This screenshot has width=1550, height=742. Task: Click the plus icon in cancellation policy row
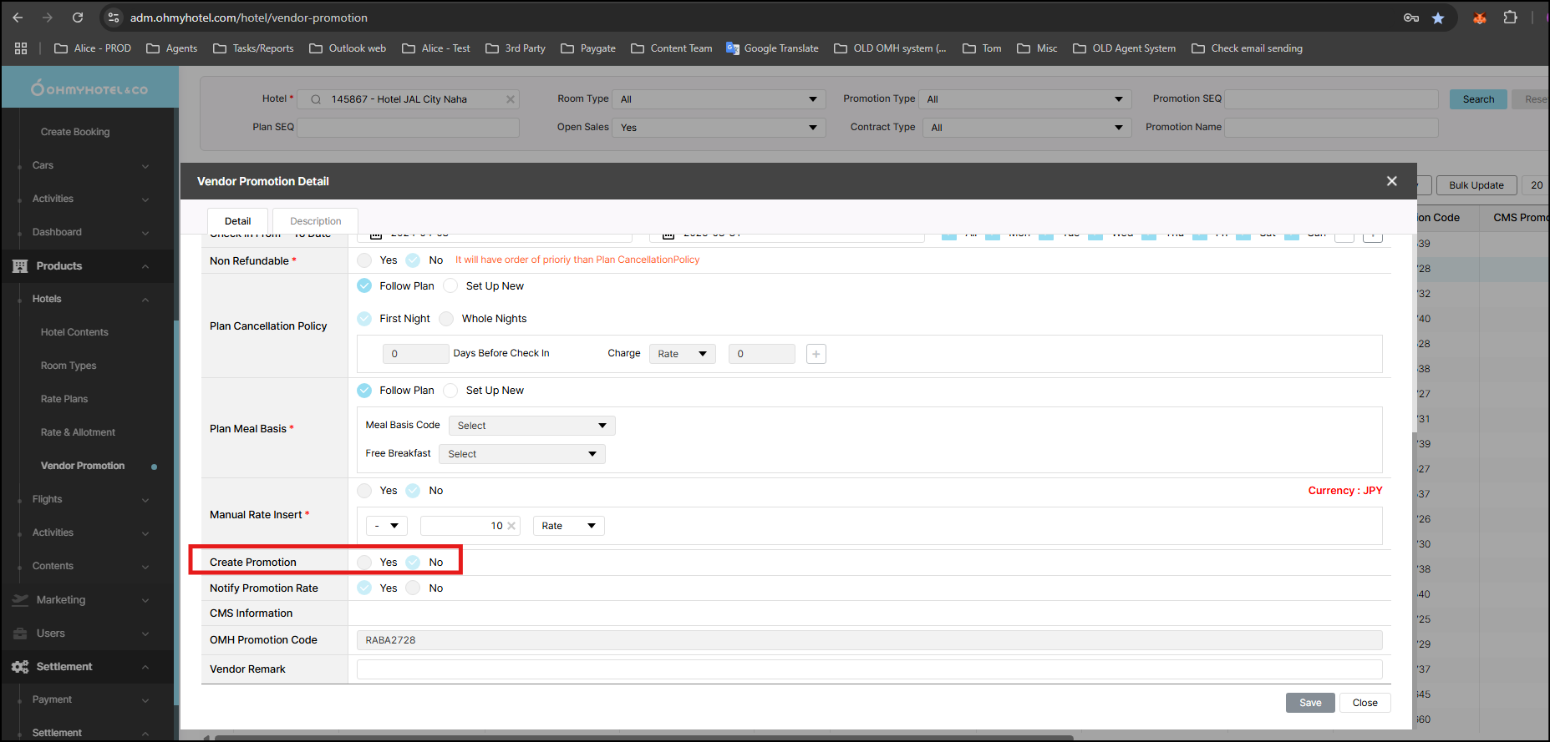(x=816, y=354)
